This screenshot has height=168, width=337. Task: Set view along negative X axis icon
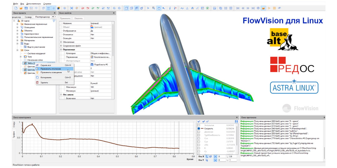[x=83, y=8]
